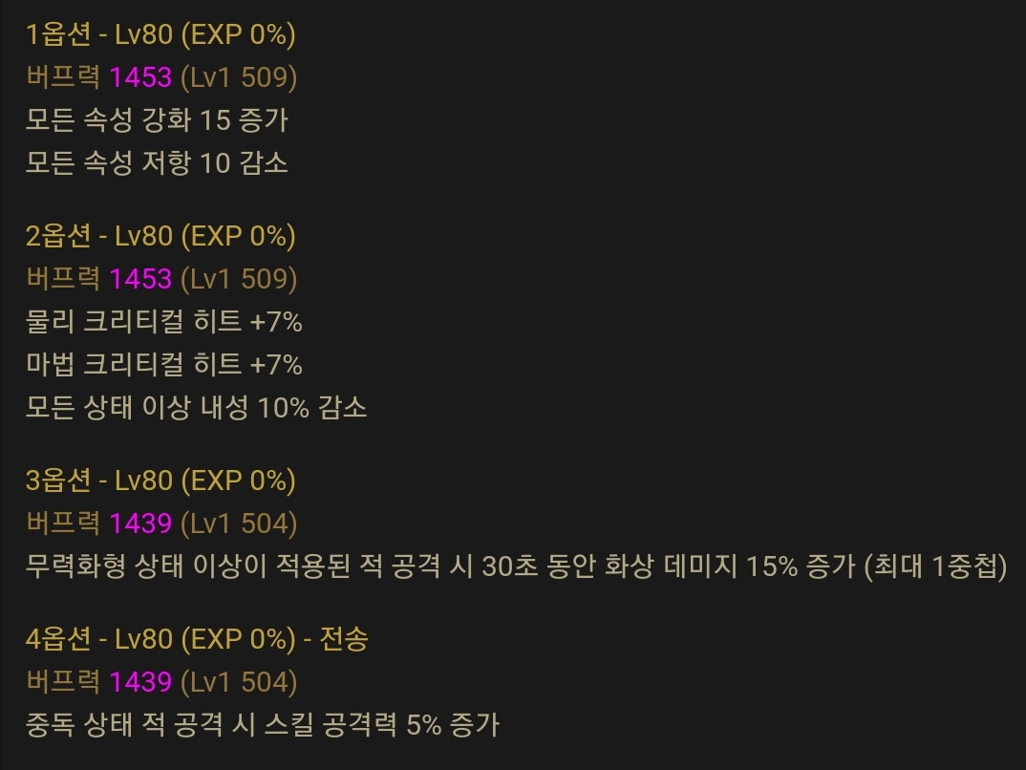Select the magenta 1439 value under 4옵션
The width and height of the screenshot is (1026, 770).
(x=140, y=682)
